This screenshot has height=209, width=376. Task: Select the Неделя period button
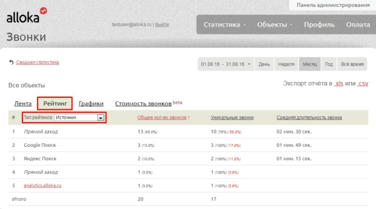pyautogui.click(x=286, y=64)
